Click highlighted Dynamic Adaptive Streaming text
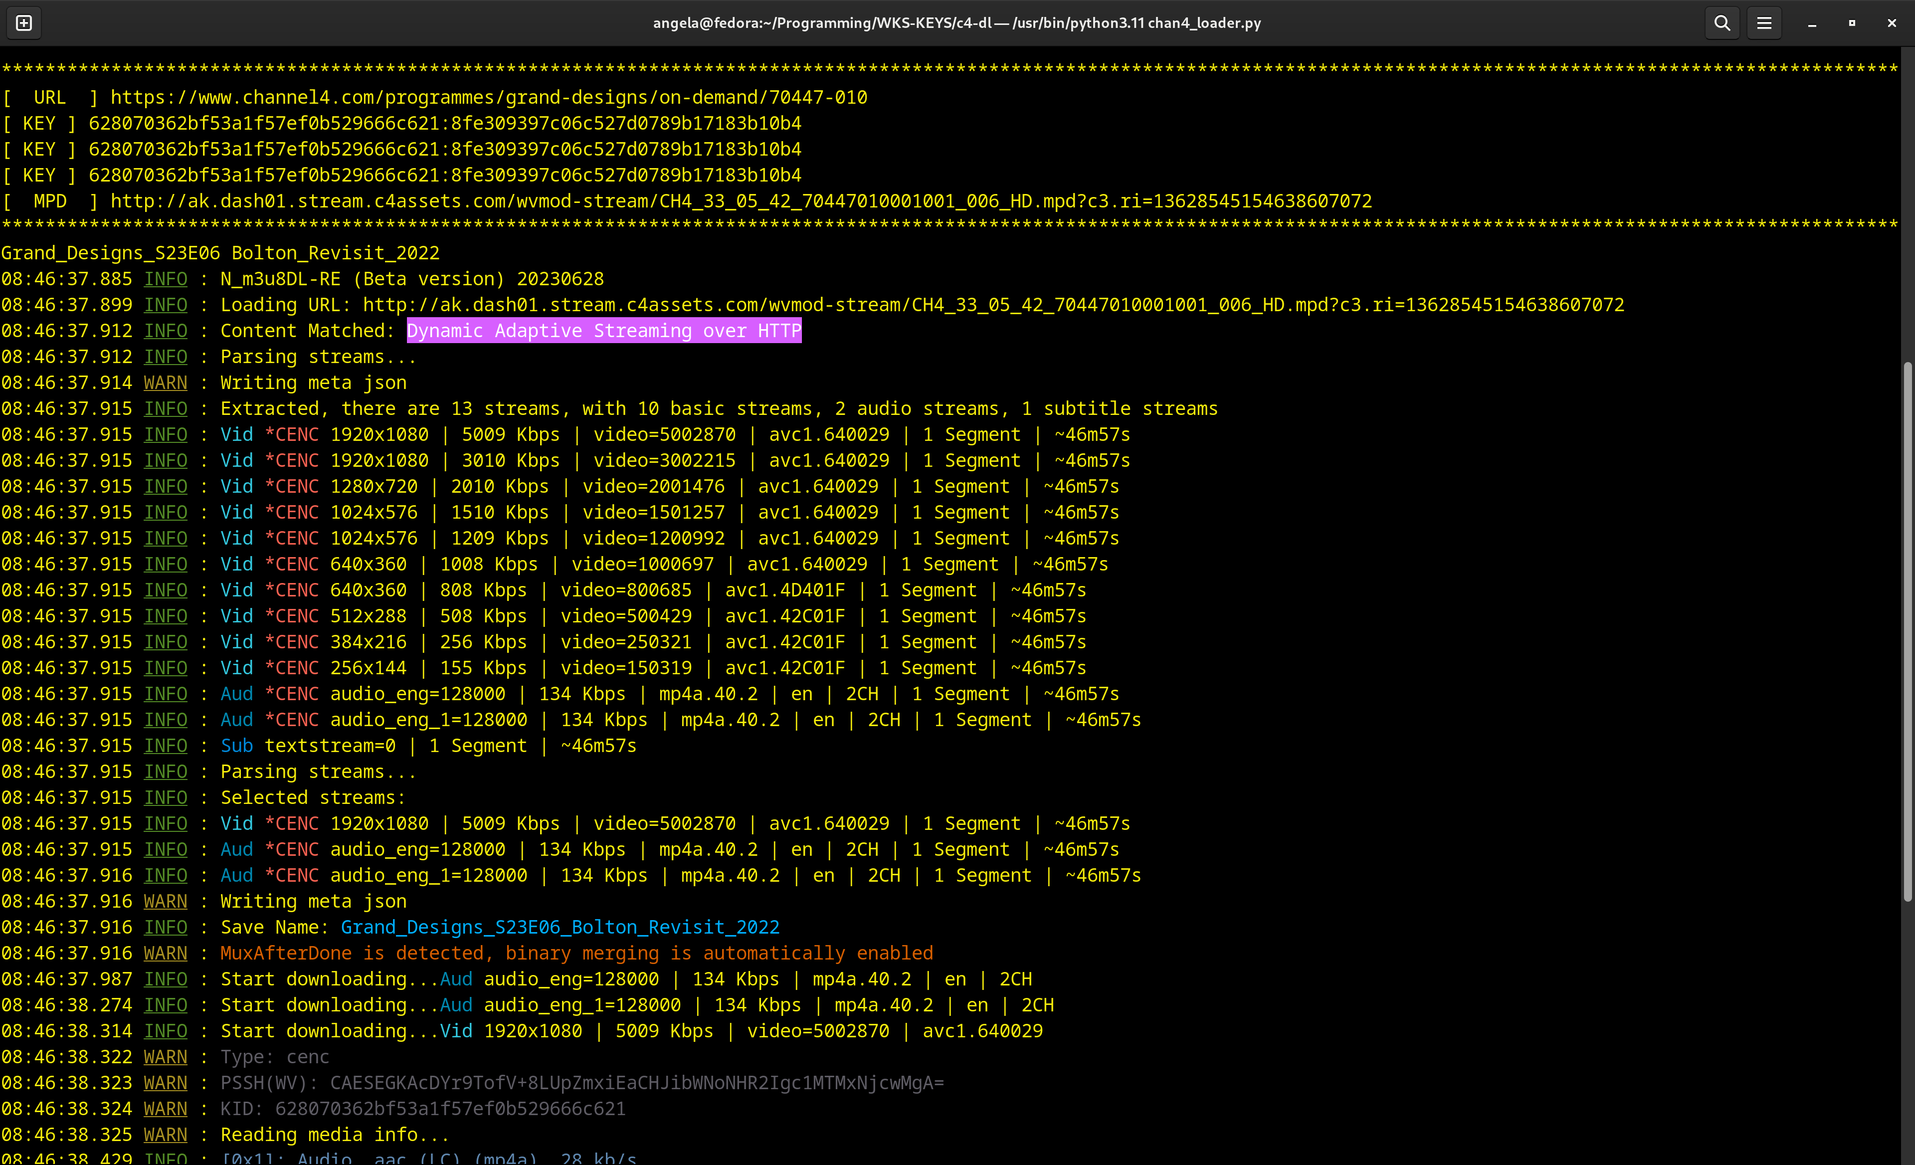This screenshot has width=1915, height=1165. pos(604,331)
